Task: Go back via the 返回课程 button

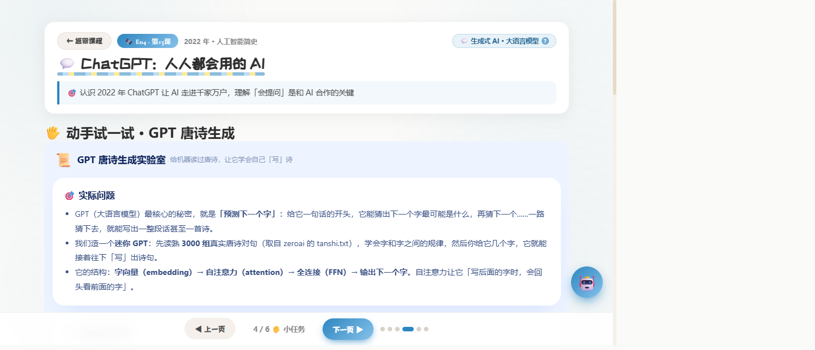Action: coord(84,41)
